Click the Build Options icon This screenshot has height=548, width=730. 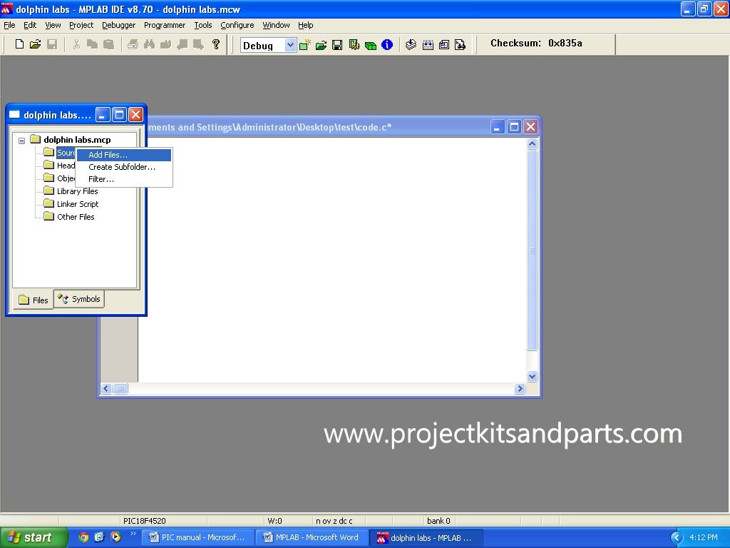coord(354,45)
